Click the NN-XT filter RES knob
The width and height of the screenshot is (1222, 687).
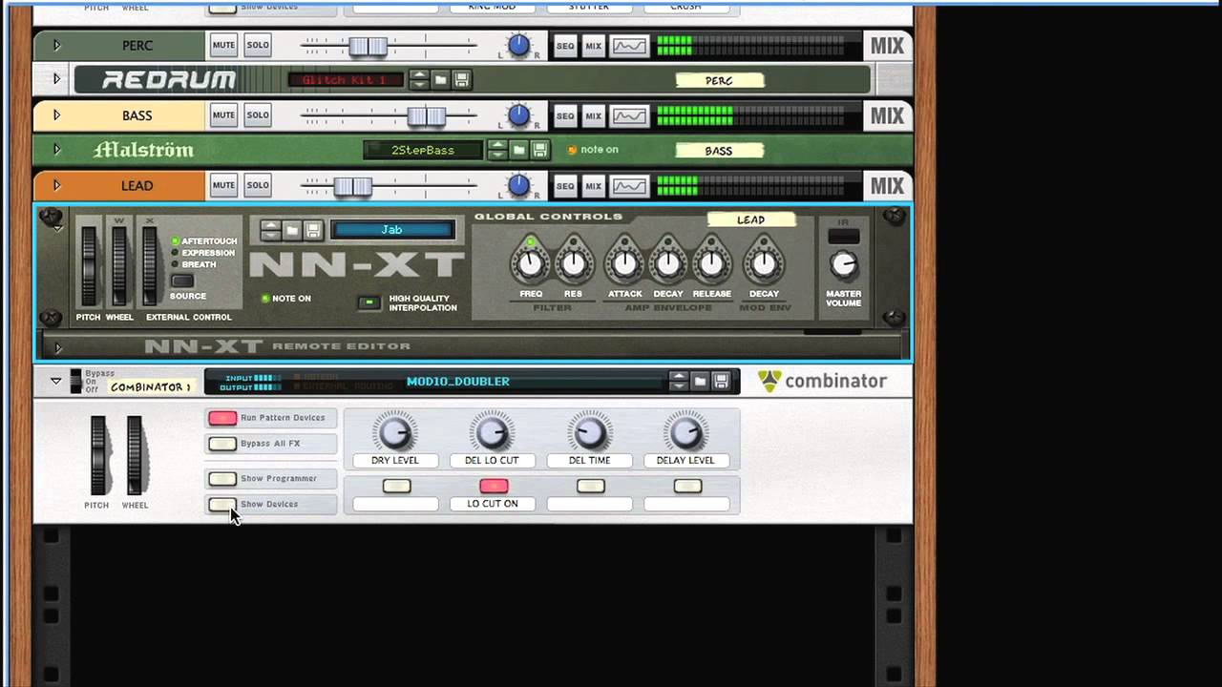(x=573, y=262)
